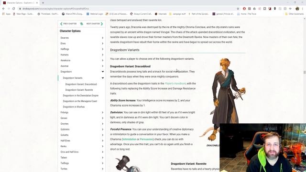306x172 pixels.
Task: Select Dwarves in the sidebar
Action: [x=65, y=38]
